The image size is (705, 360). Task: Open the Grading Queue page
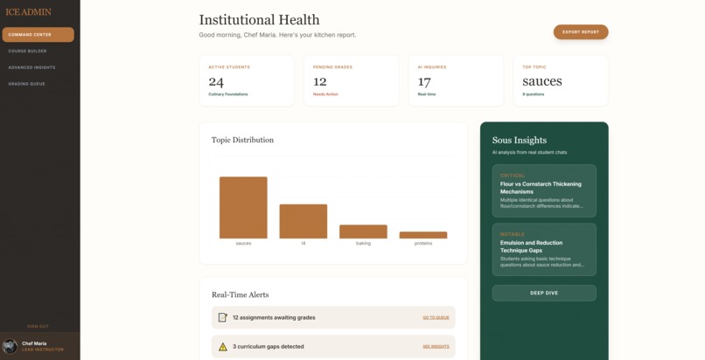coord(26,84)
